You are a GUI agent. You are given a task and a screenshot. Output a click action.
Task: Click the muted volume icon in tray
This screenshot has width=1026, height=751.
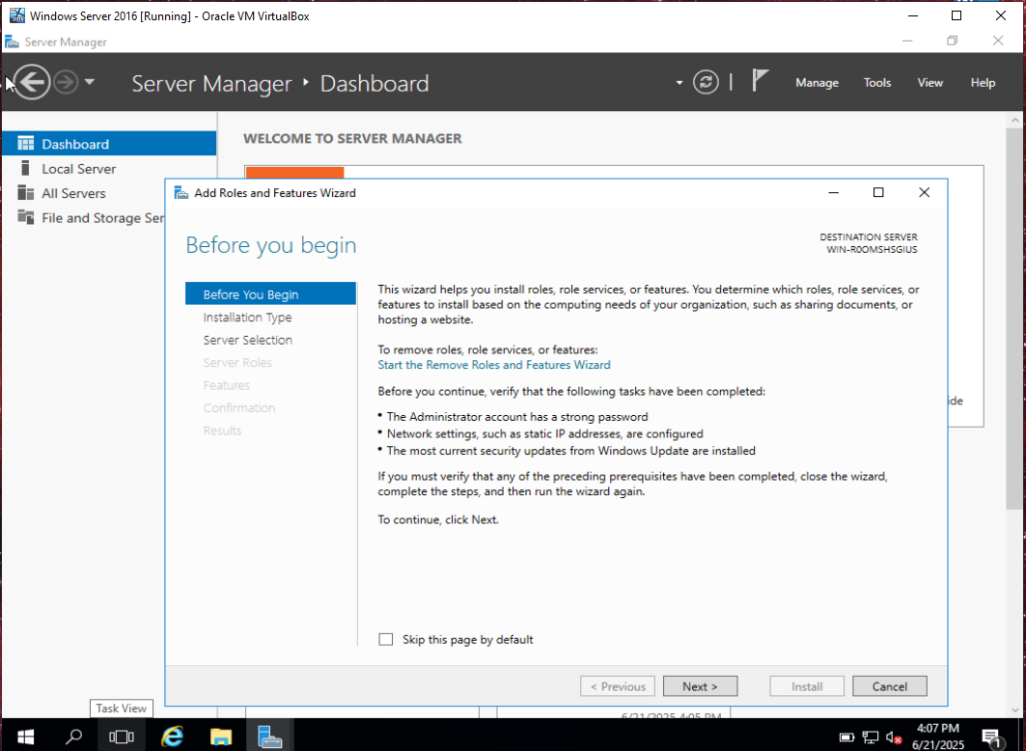click(x=894, y=737)
